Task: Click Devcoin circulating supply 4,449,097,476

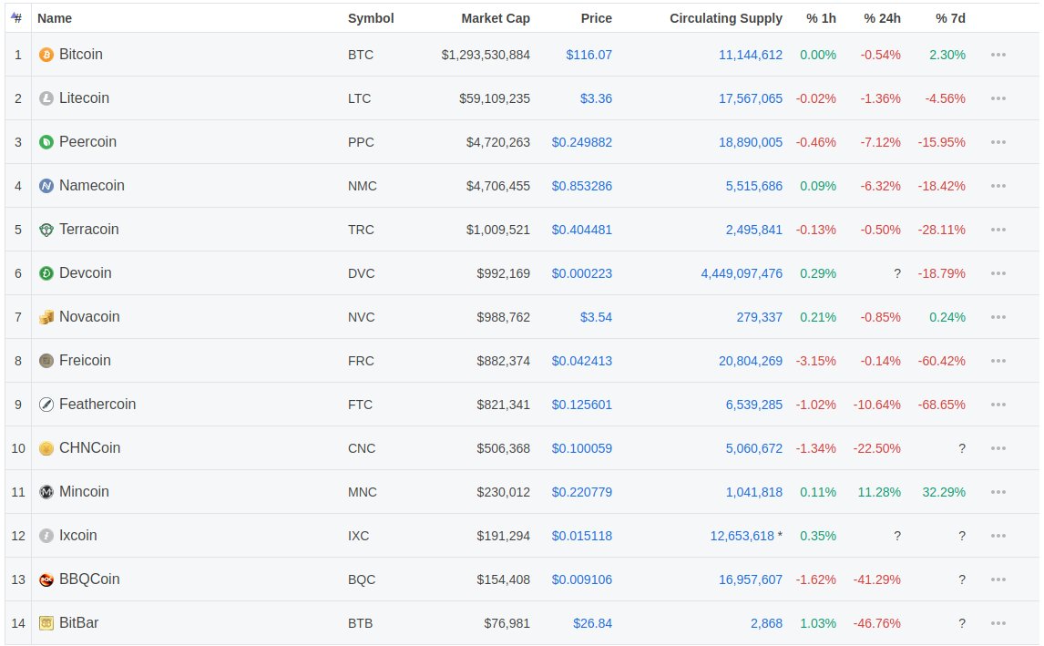Action: tap(742, 273)
